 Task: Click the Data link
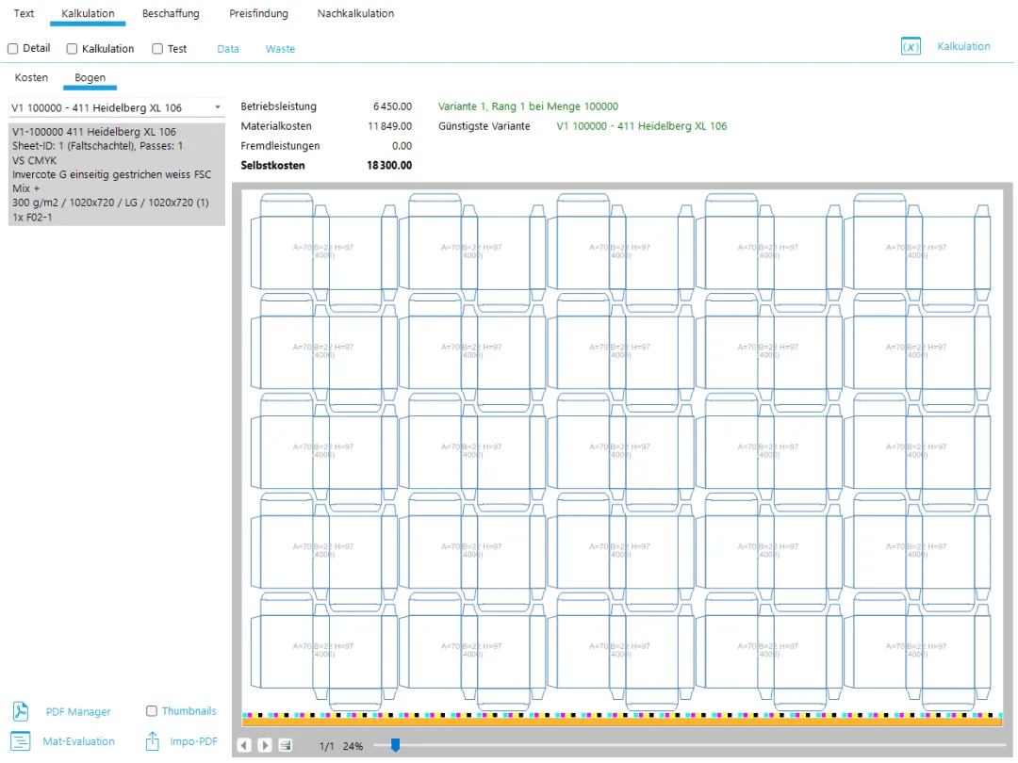point(228,49)
